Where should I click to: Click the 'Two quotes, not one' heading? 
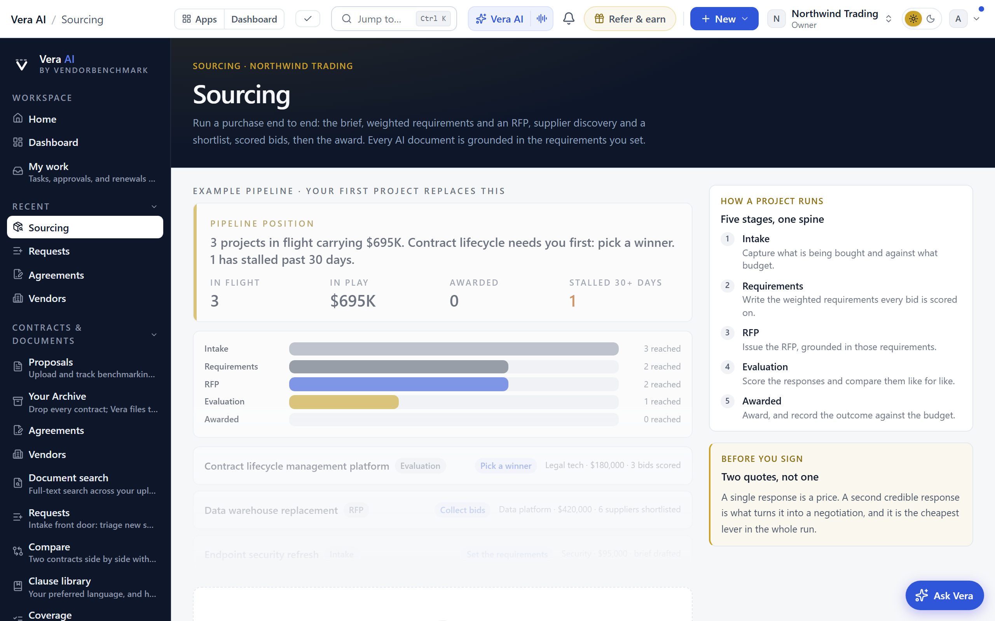[770, 477]
